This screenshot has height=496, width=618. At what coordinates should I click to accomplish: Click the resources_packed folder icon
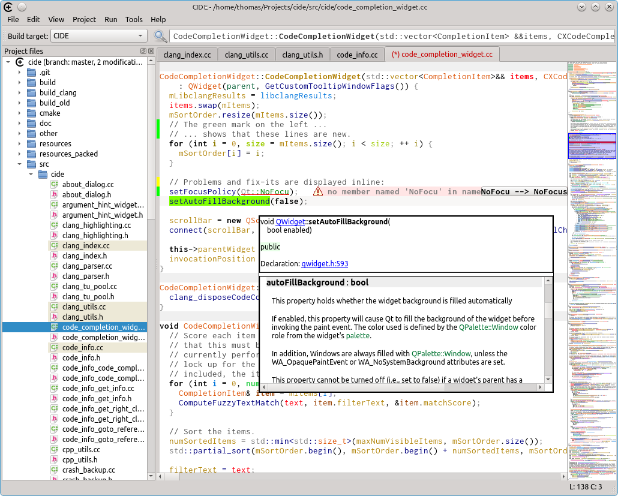point(31,154)
